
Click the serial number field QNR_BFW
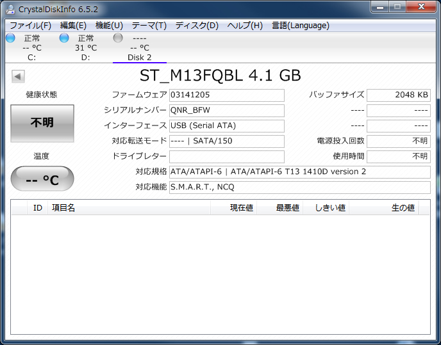point(227,110)
